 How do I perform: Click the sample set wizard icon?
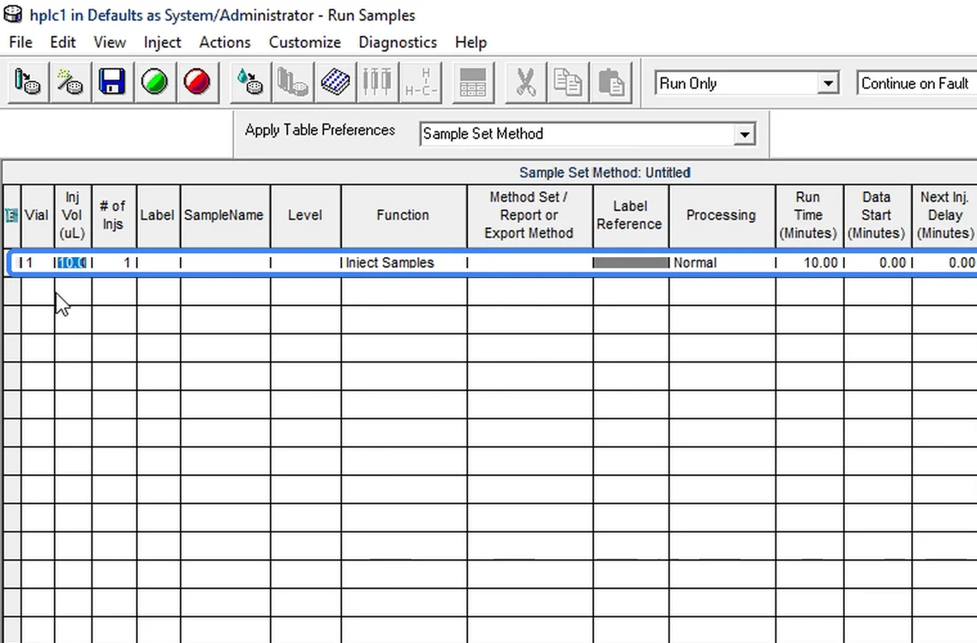(70, 82)
